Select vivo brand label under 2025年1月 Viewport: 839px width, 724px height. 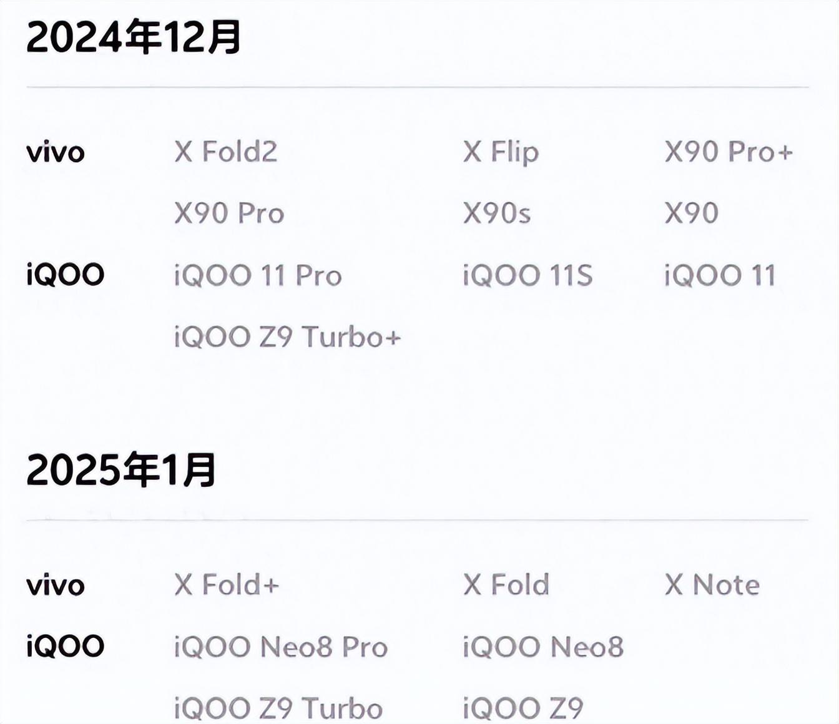point(56,585)
